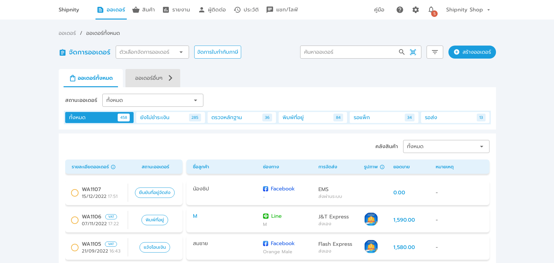Switch to the ออเดอร์อื่นๆ tab
This screenshot has height=263, width=554.
point(153,78)
